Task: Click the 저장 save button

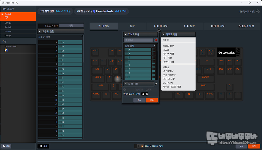Action: 254,146
